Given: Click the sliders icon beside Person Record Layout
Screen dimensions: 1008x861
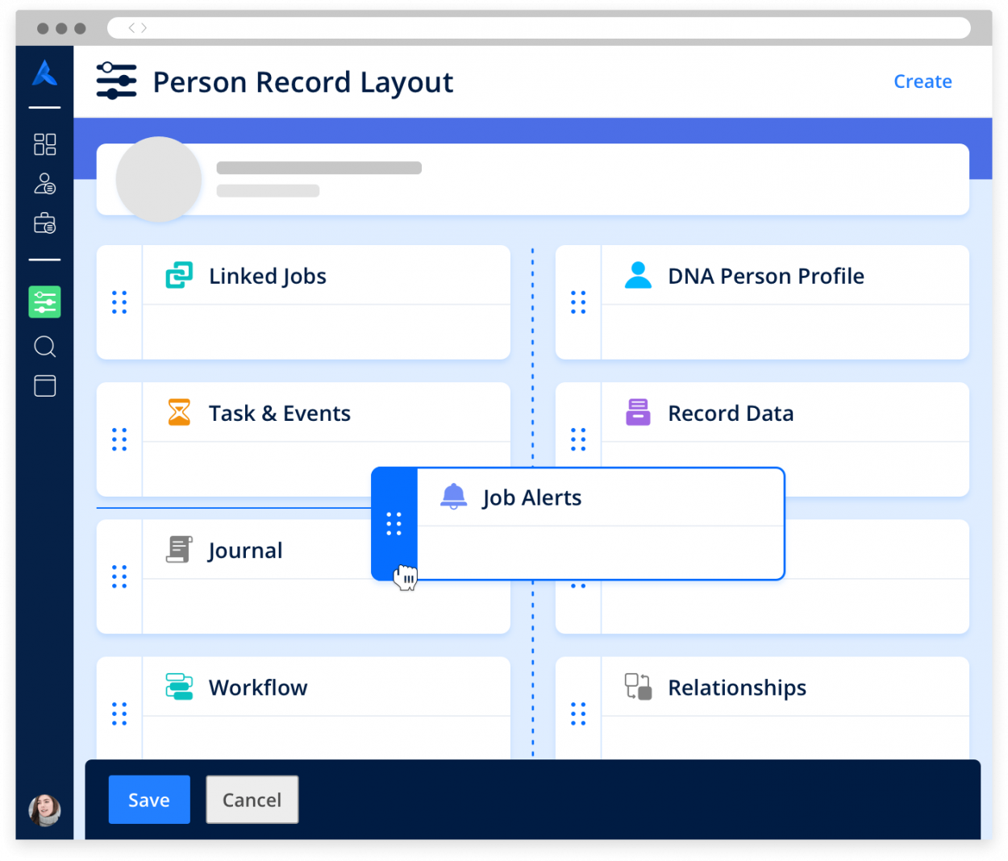Looking at the screenshot, I should point(116,81).
